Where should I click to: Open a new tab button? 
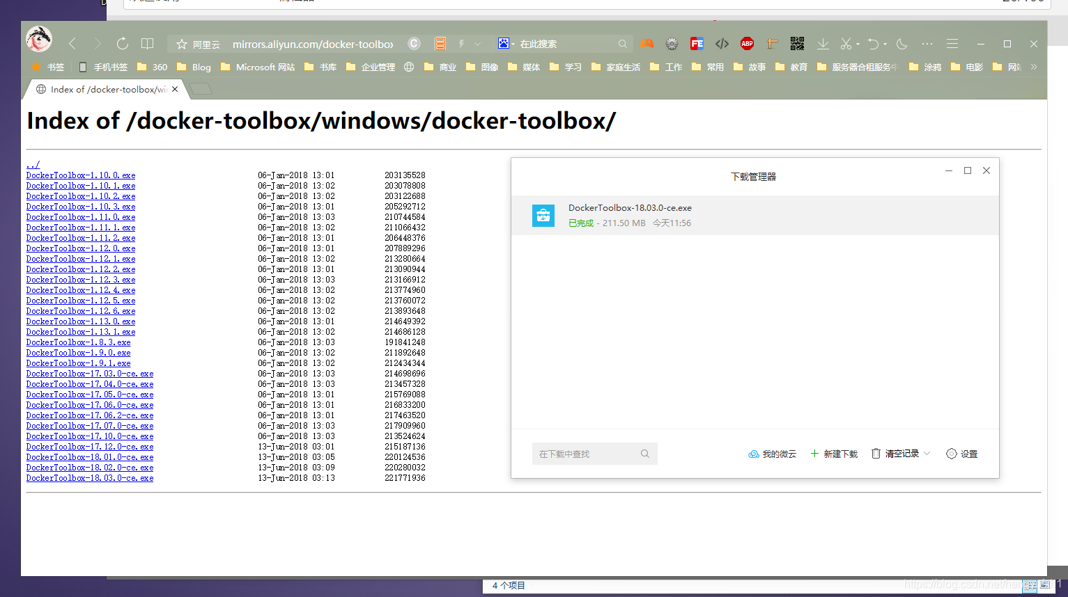(x=201, y=89)
